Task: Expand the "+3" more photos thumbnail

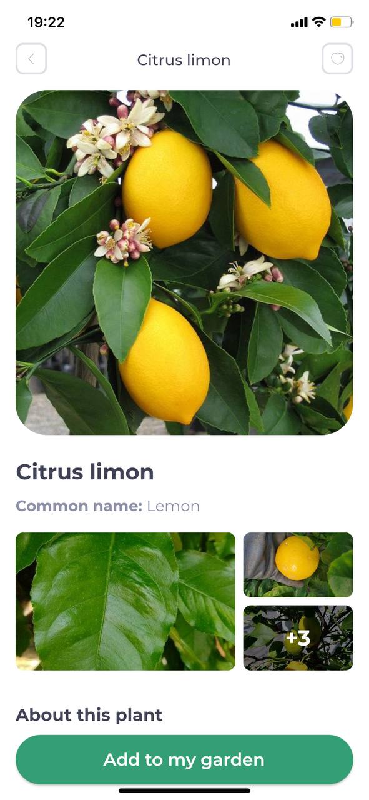Action: [x=298, y=637]
